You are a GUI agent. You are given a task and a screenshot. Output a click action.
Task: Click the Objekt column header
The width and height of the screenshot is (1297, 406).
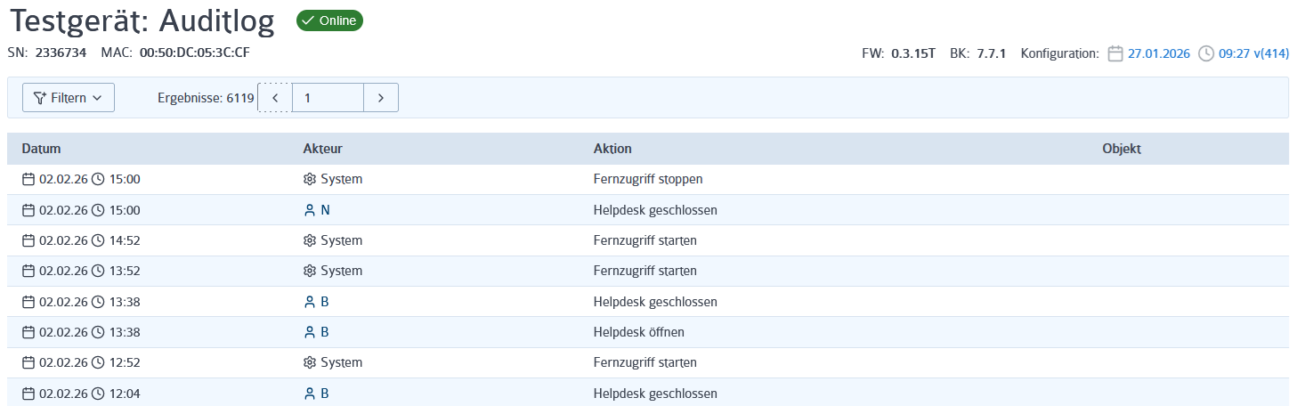(1122, 149)
